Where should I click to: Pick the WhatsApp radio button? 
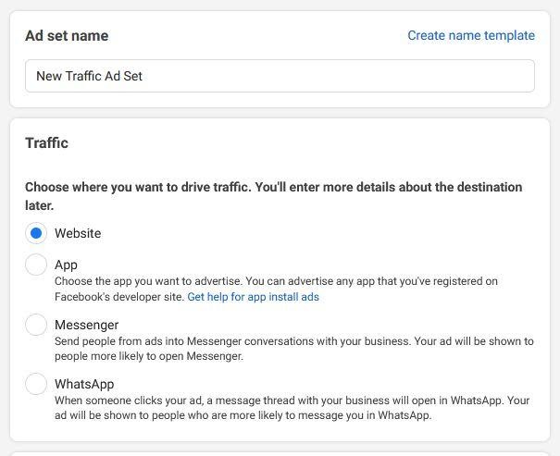click(x=36, y=384)
